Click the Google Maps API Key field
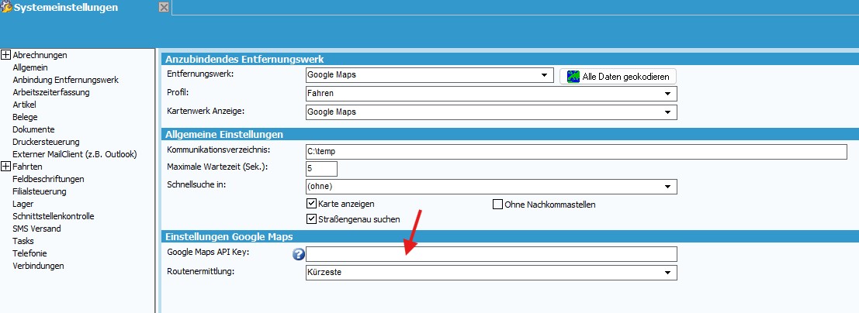The image size is (859, 313). [491, 254]
